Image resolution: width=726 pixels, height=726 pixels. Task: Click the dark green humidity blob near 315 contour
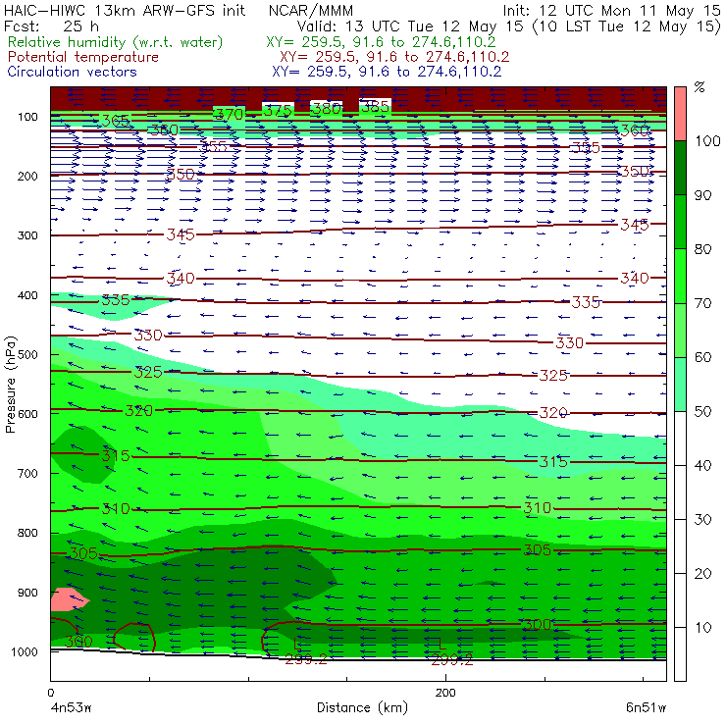(81, 454)
